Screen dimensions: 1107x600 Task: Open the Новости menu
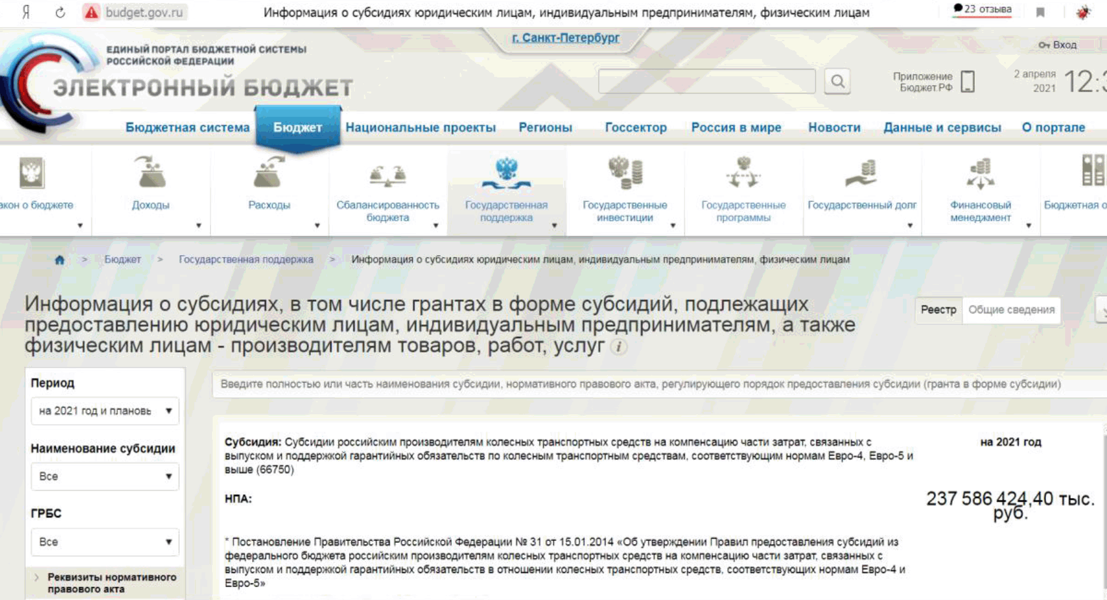click(834, 127)
